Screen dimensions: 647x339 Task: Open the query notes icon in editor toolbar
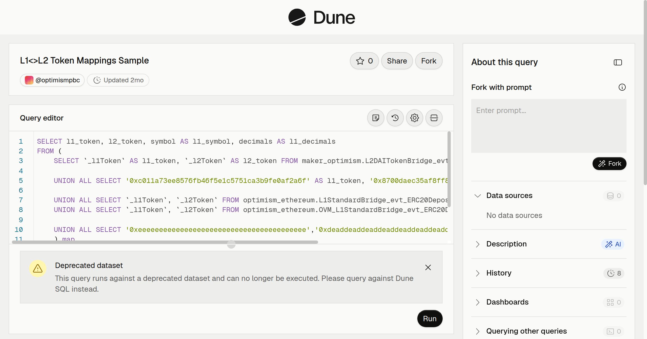tap(376, 118)
